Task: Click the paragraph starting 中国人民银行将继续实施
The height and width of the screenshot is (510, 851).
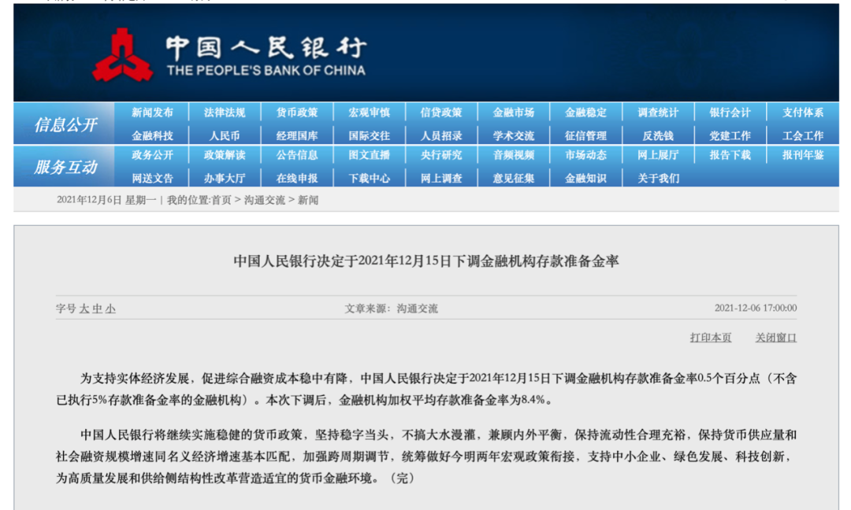Action: [x=426, y=456]
